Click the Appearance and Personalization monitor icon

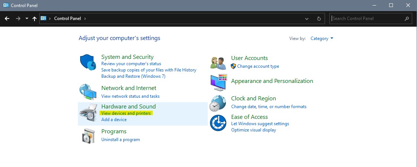click(x=218, y=83)
